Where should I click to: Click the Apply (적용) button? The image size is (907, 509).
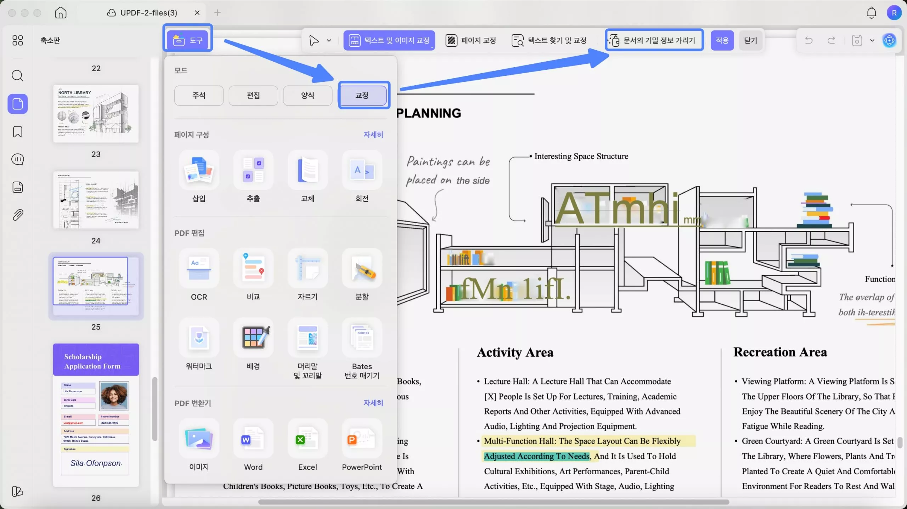(722, 40)
